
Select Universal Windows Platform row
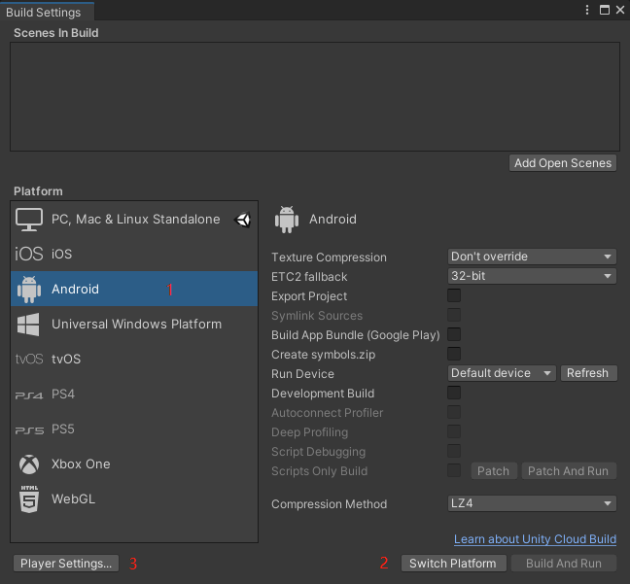tap(134, 325)
